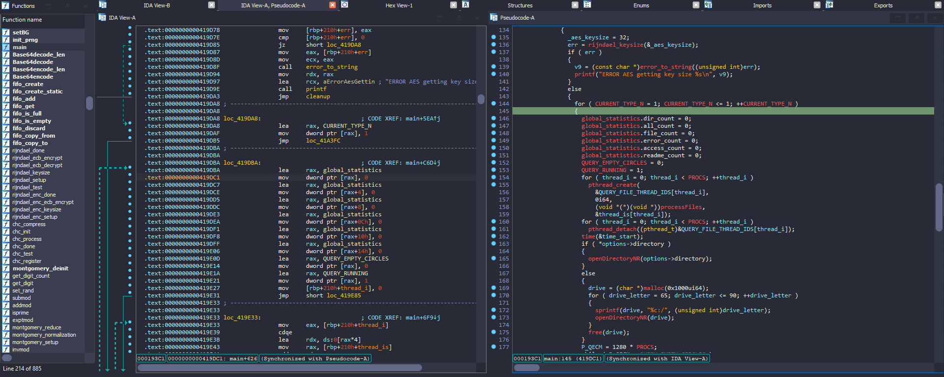Click the Hex View-1 tab icon
The height and width of the screenshot is (377, 944).
[345, 5]
